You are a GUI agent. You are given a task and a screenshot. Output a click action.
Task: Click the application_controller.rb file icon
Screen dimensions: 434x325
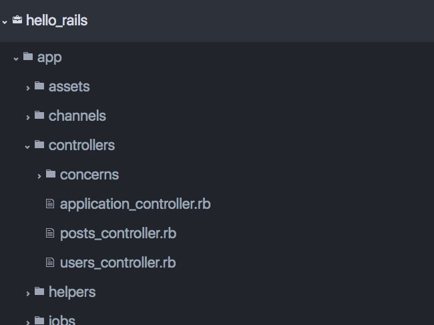(49, 204)
